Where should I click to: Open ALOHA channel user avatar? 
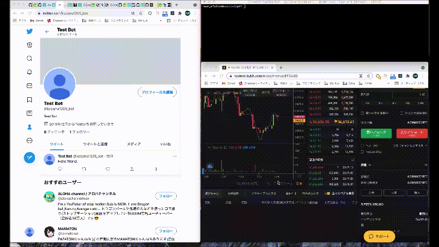click(49, 197)
